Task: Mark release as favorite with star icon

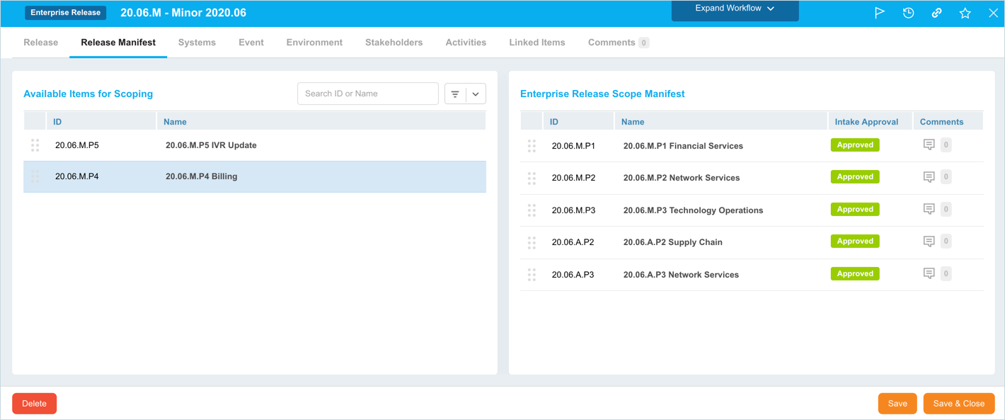Action: point(965,13)
